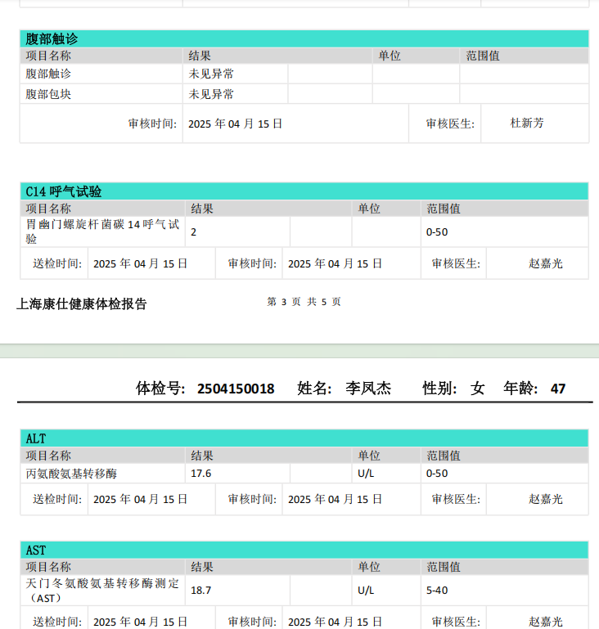Click footer title 上海康仕健康体检报告
Viewport: 599px width, 629px height.
point(82,304)
